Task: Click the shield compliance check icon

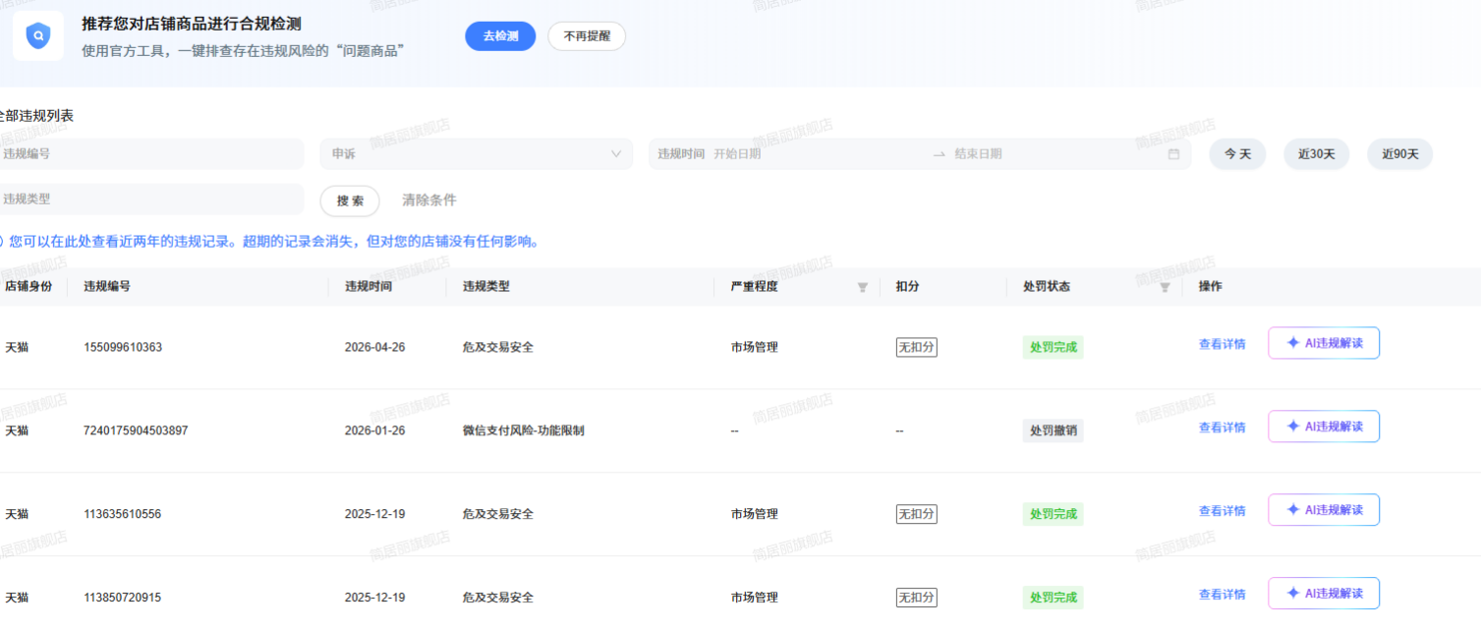Action: pos(38,36)
